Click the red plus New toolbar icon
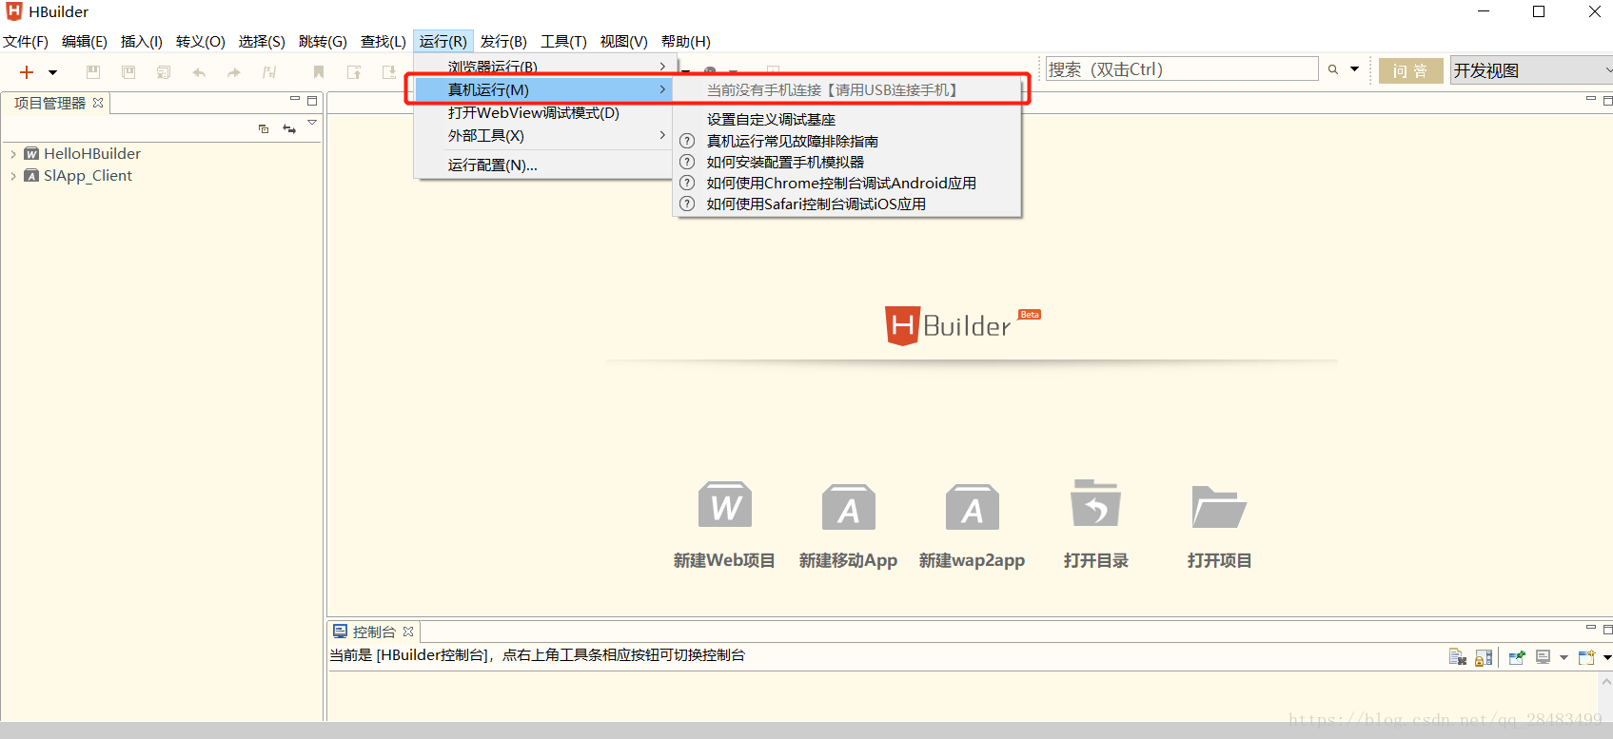The image size is (1613, 739). coord(27,72)
